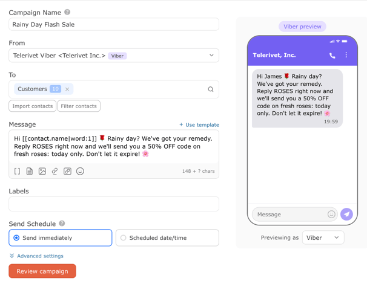367x284 pixels.
Task: Click the empty Labels input field
Action: pyautogui.click(x=114, y=204)
